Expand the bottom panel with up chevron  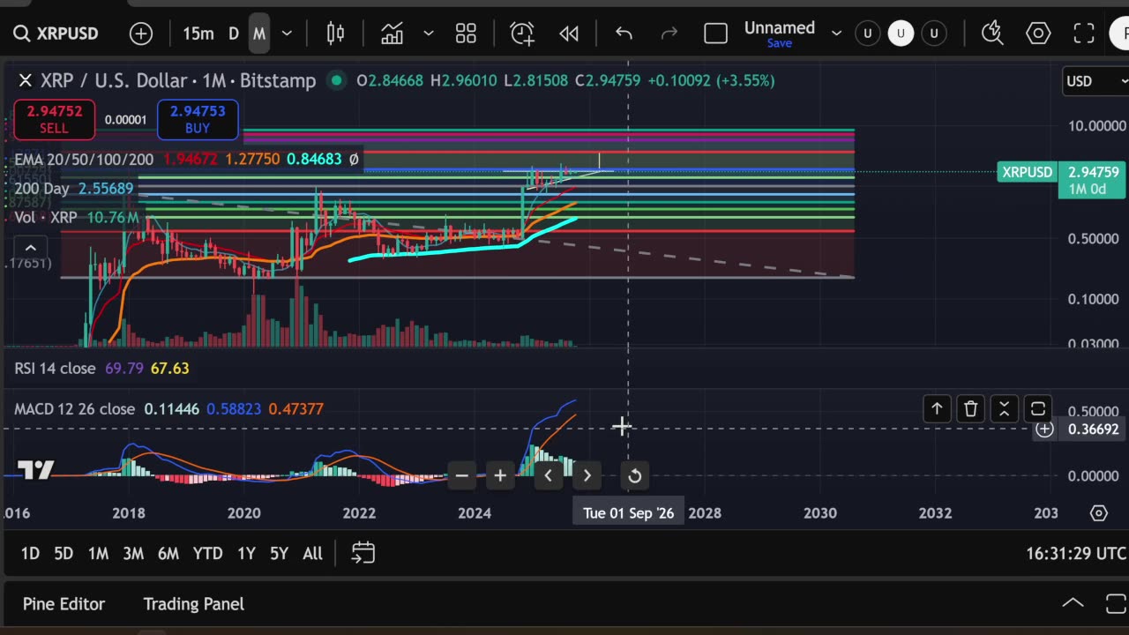click(1073, 603)
